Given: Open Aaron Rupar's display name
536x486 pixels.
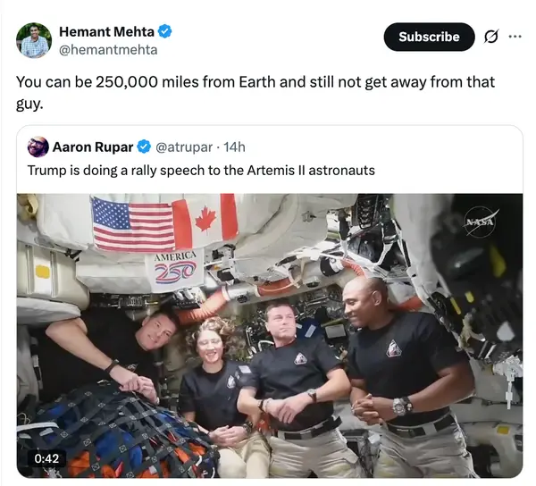Looking at the screenshot, I should click(93, 147).
